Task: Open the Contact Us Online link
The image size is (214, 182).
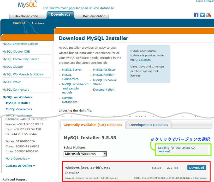Action: point(20,166)
